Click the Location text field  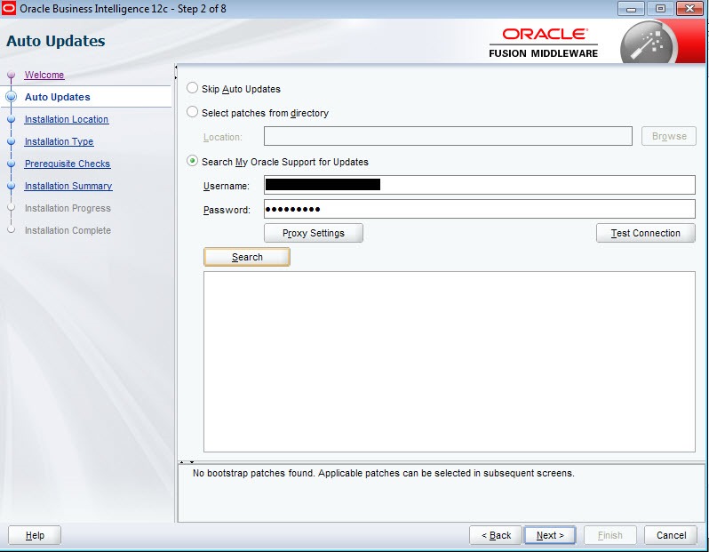click(448, 136)
